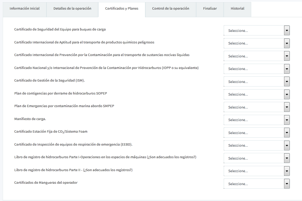
Task: Select the Certificados y Planes tab
Action: (x=122, y=9)
